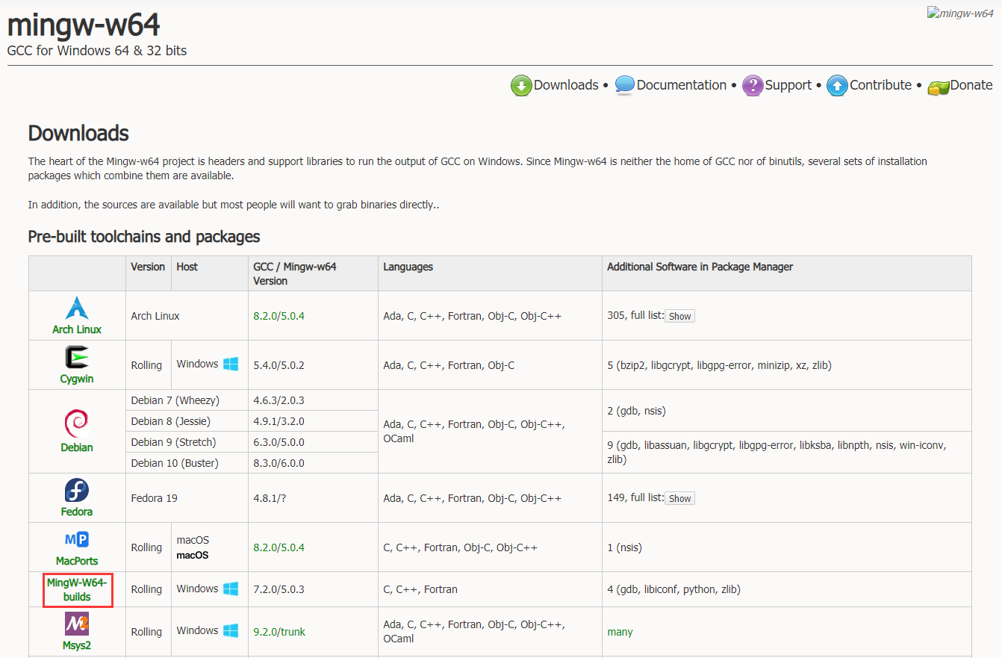Open the Msys2 'many' packages link
1002x658 pixels.
[x=620, y=632]
